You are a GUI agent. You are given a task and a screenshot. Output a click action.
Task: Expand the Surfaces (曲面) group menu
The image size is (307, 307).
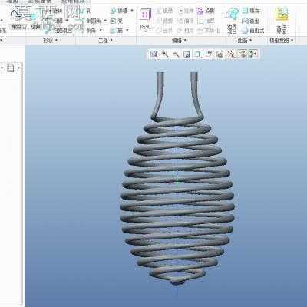(245, 41)
